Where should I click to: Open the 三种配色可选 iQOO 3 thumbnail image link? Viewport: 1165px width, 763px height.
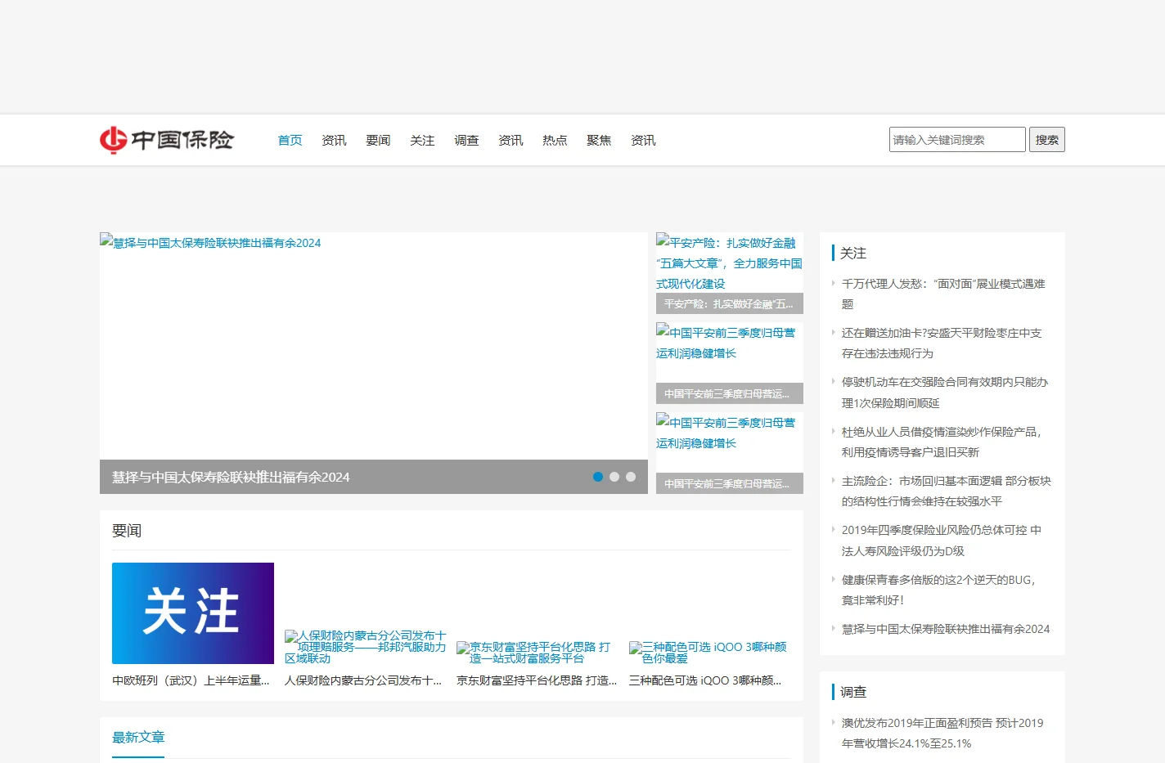[710, 653]
